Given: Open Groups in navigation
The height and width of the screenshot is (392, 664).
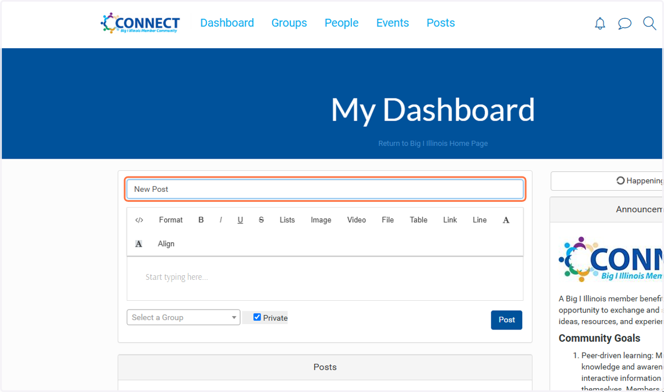Looking at the screenshot, I should [289, 23].
